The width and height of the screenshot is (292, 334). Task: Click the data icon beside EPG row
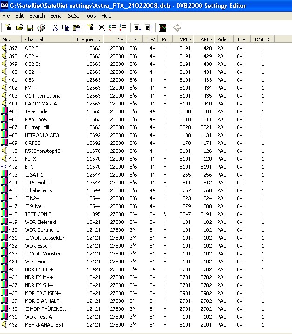5,167
